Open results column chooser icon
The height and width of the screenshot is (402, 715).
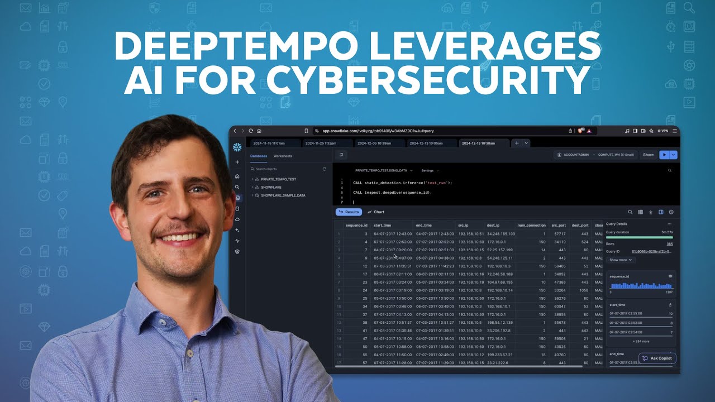coord(641,212)
